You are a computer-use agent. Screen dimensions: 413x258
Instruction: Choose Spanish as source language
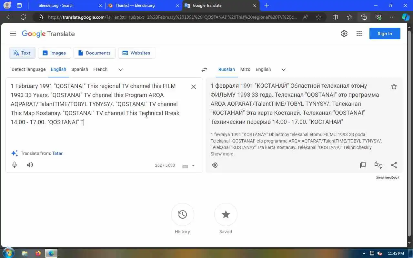pyautogui.click(x=80, y=69)
